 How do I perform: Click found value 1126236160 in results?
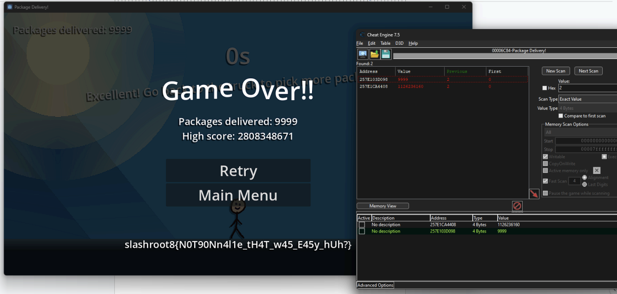click(x=410, y=86)
